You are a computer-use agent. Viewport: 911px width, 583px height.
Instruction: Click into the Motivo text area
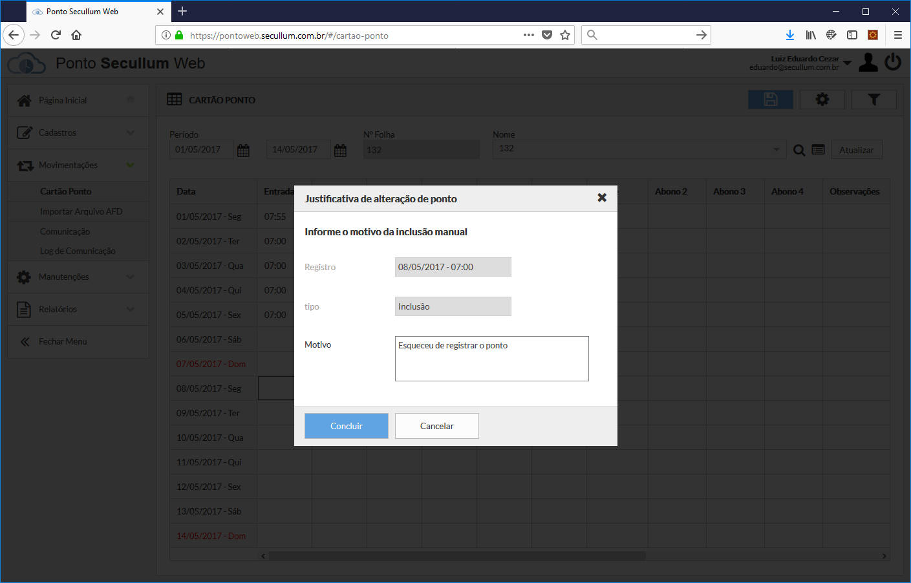492,359
